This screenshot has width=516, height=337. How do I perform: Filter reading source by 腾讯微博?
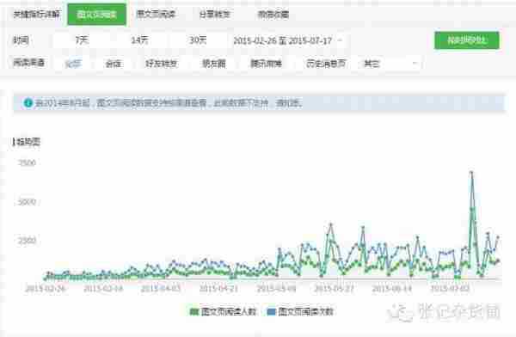click(267, 64)
